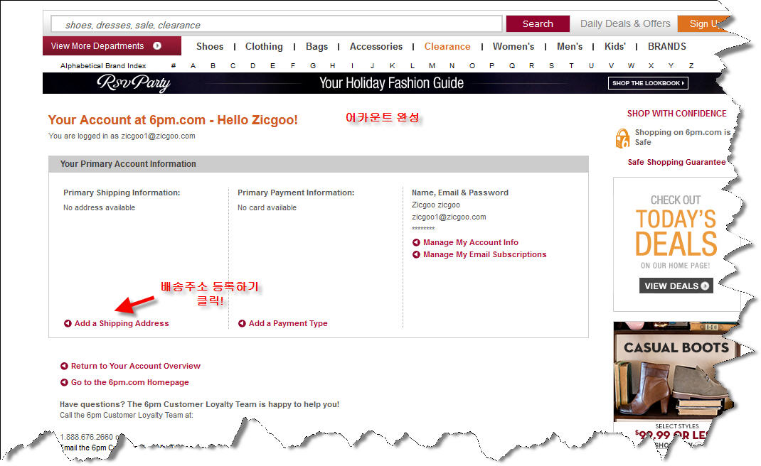The width and height of the screenshot is (761, 466).
Task: Select letter Q in brand index
Action: coord(511,66)
